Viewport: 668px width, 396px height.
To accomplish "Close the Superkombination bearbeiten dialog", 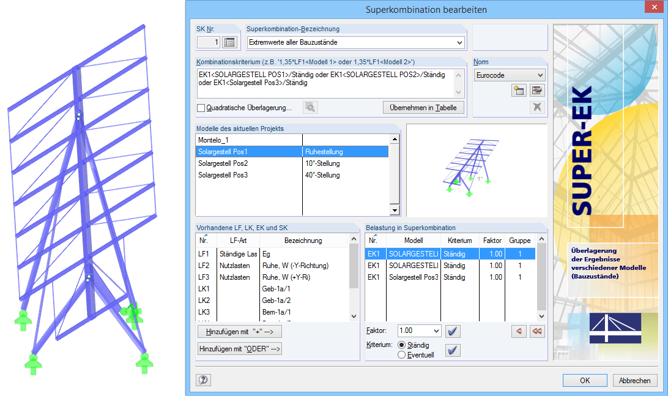I will (x=655, y=7).
